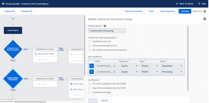Select Any of the conditions are met (OR)
The image size is (209, 103).
tap(90, 88)
